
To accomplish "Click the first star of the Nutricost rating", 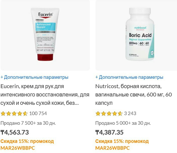I will (98, 114).
